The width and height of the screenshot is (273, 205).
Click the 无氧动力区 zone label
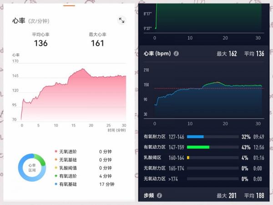(155, 179)
